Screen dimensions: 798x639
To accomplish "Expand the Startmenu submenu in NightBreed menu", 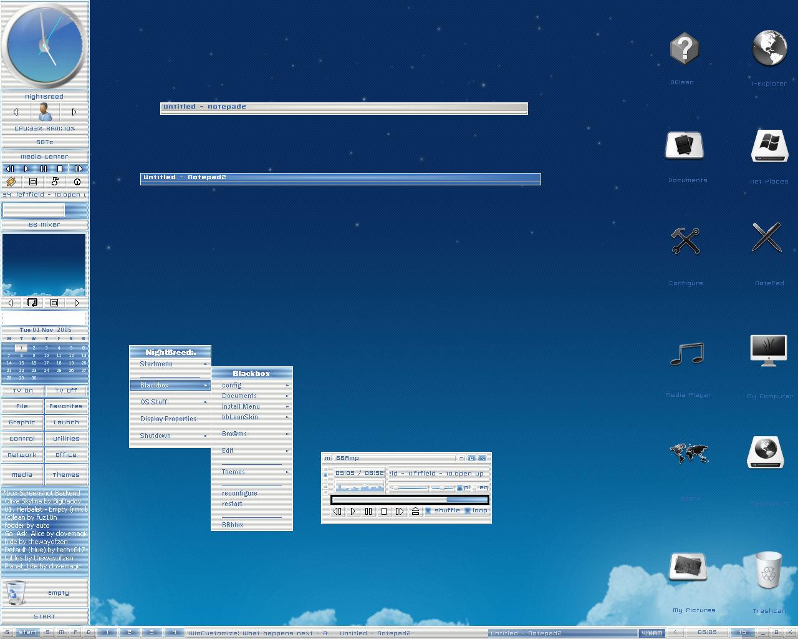I will [170, 364].
